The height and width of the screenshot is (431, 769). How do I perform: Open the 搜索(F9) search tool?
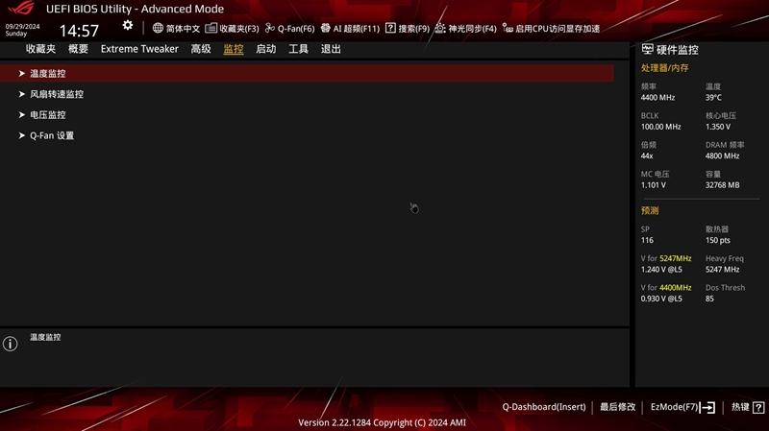[x=407, y=29]
